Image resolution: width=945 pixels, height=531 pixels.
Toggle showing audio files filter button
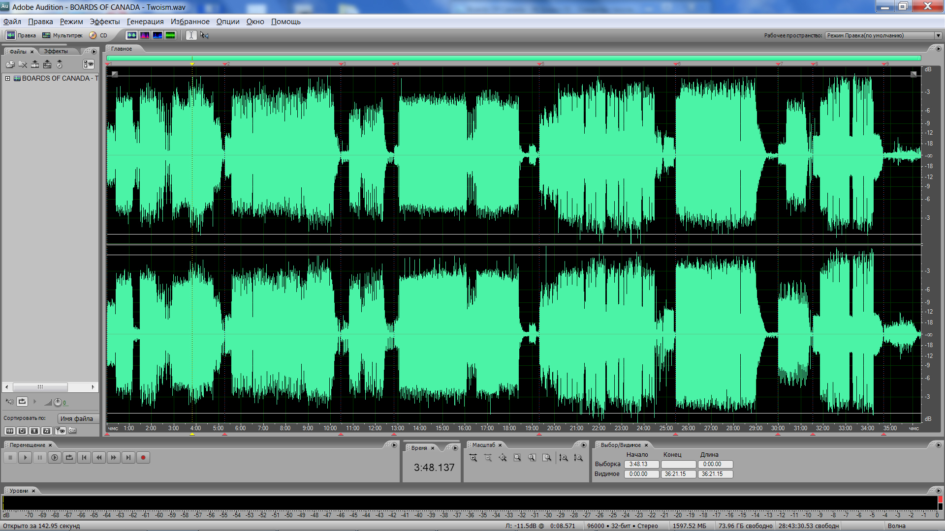click(x=9, y=431)
